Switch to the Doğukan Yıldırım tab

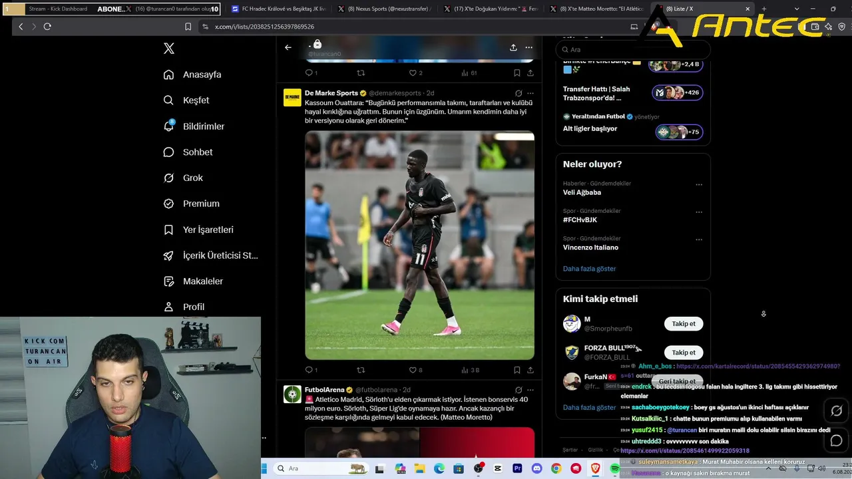tap(491, 9)
